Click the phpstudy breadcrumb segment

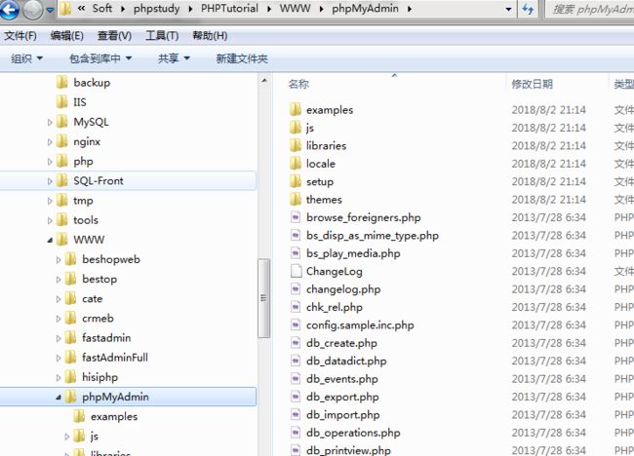(156, 9)
